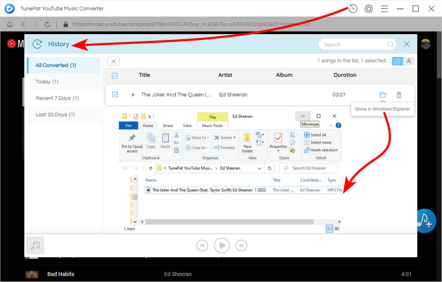Skip to previous track in TunePat player
Viewport: 442px width, 282px height.
click(x=202, y=246)
